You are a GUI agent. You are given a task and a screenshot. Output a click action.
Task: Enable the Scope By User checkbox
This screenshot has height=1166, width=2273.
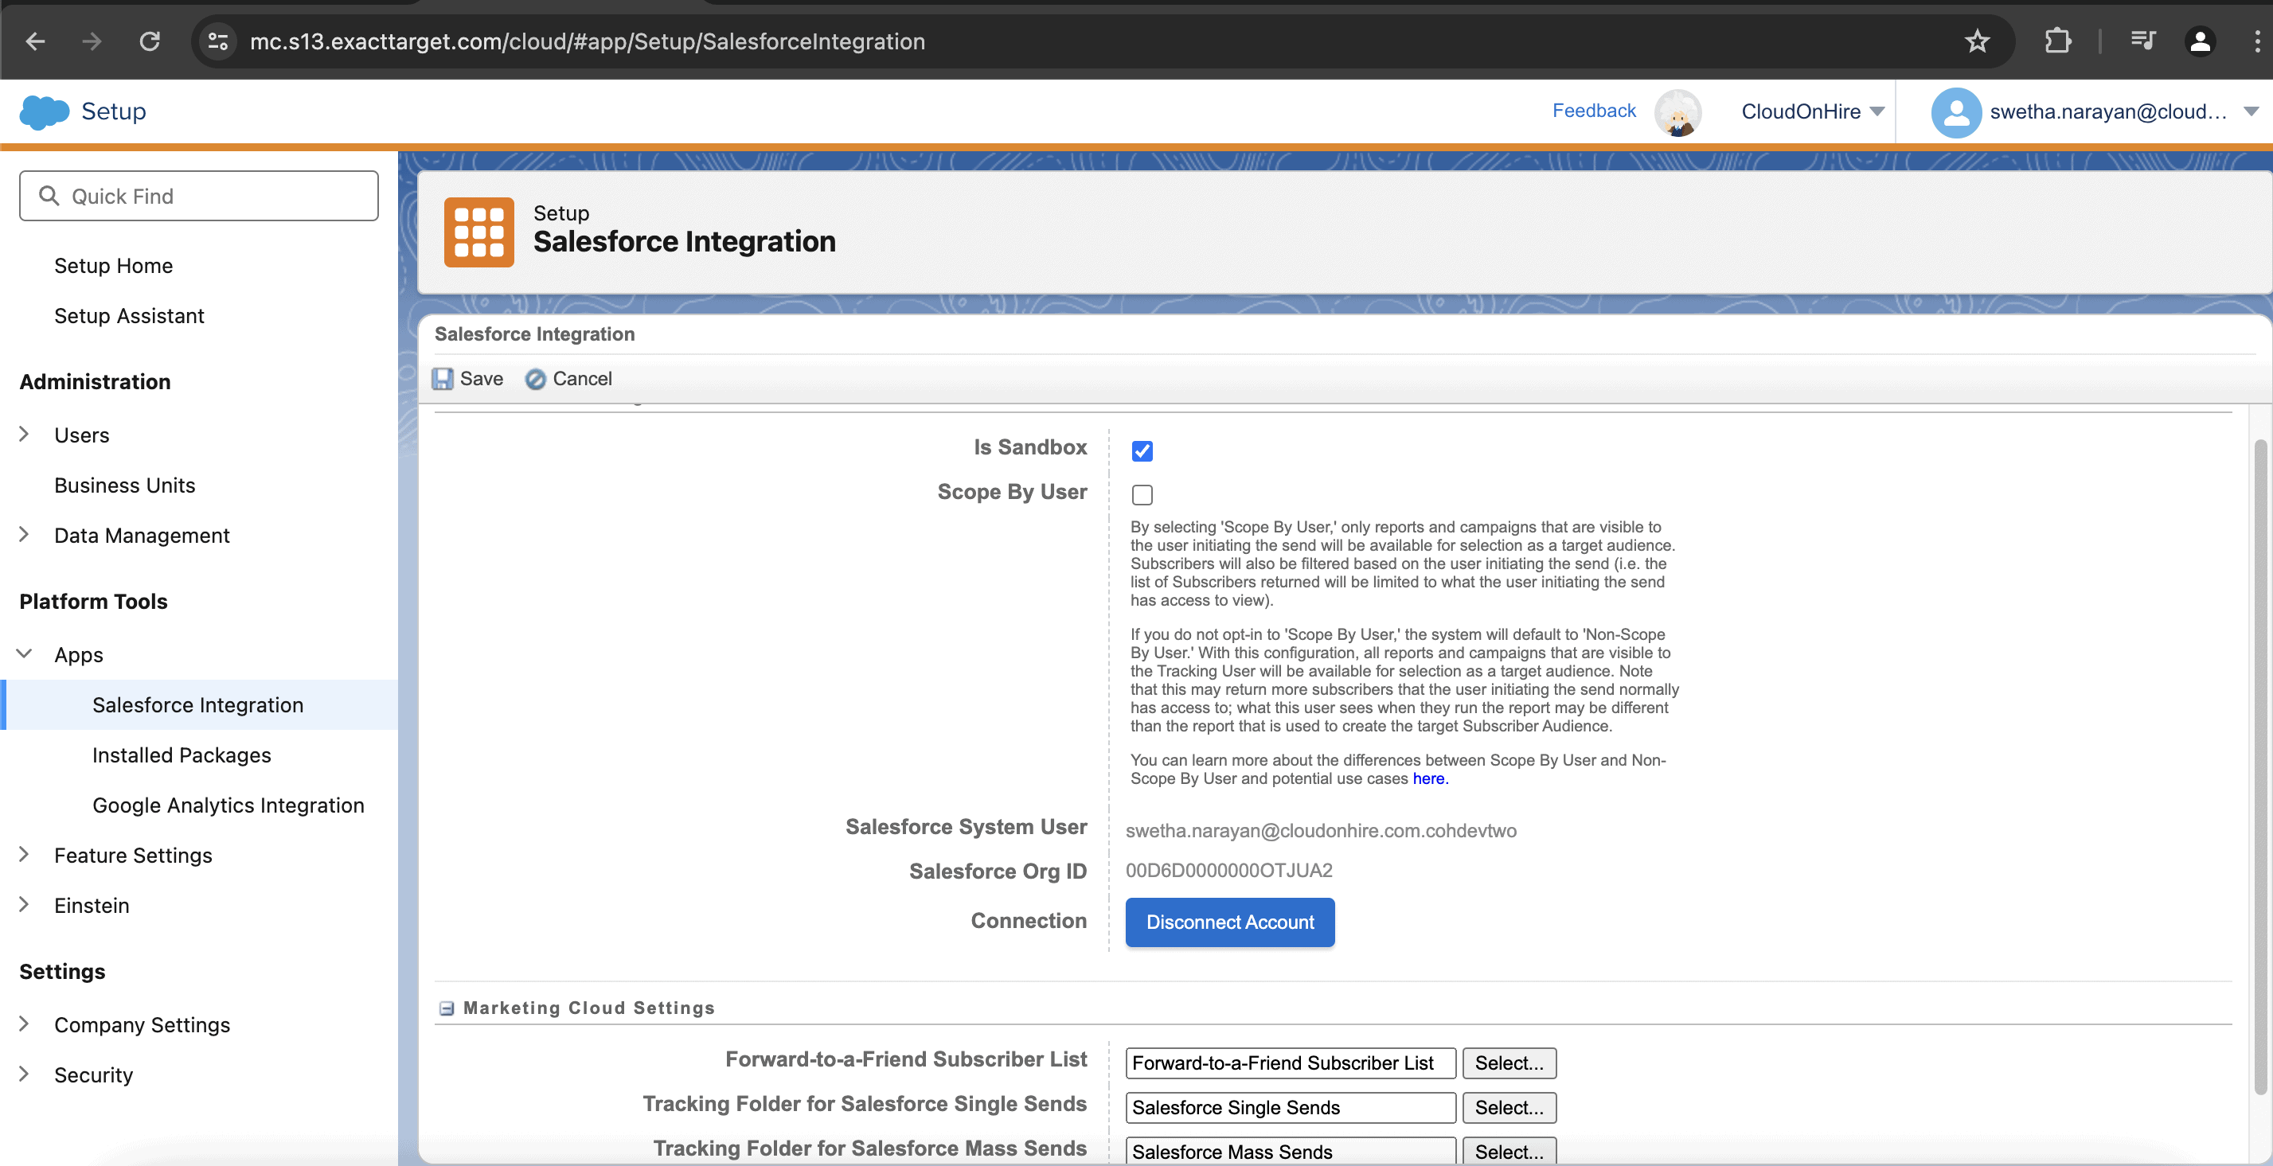pyautogui.click(x=1142, y=495)
